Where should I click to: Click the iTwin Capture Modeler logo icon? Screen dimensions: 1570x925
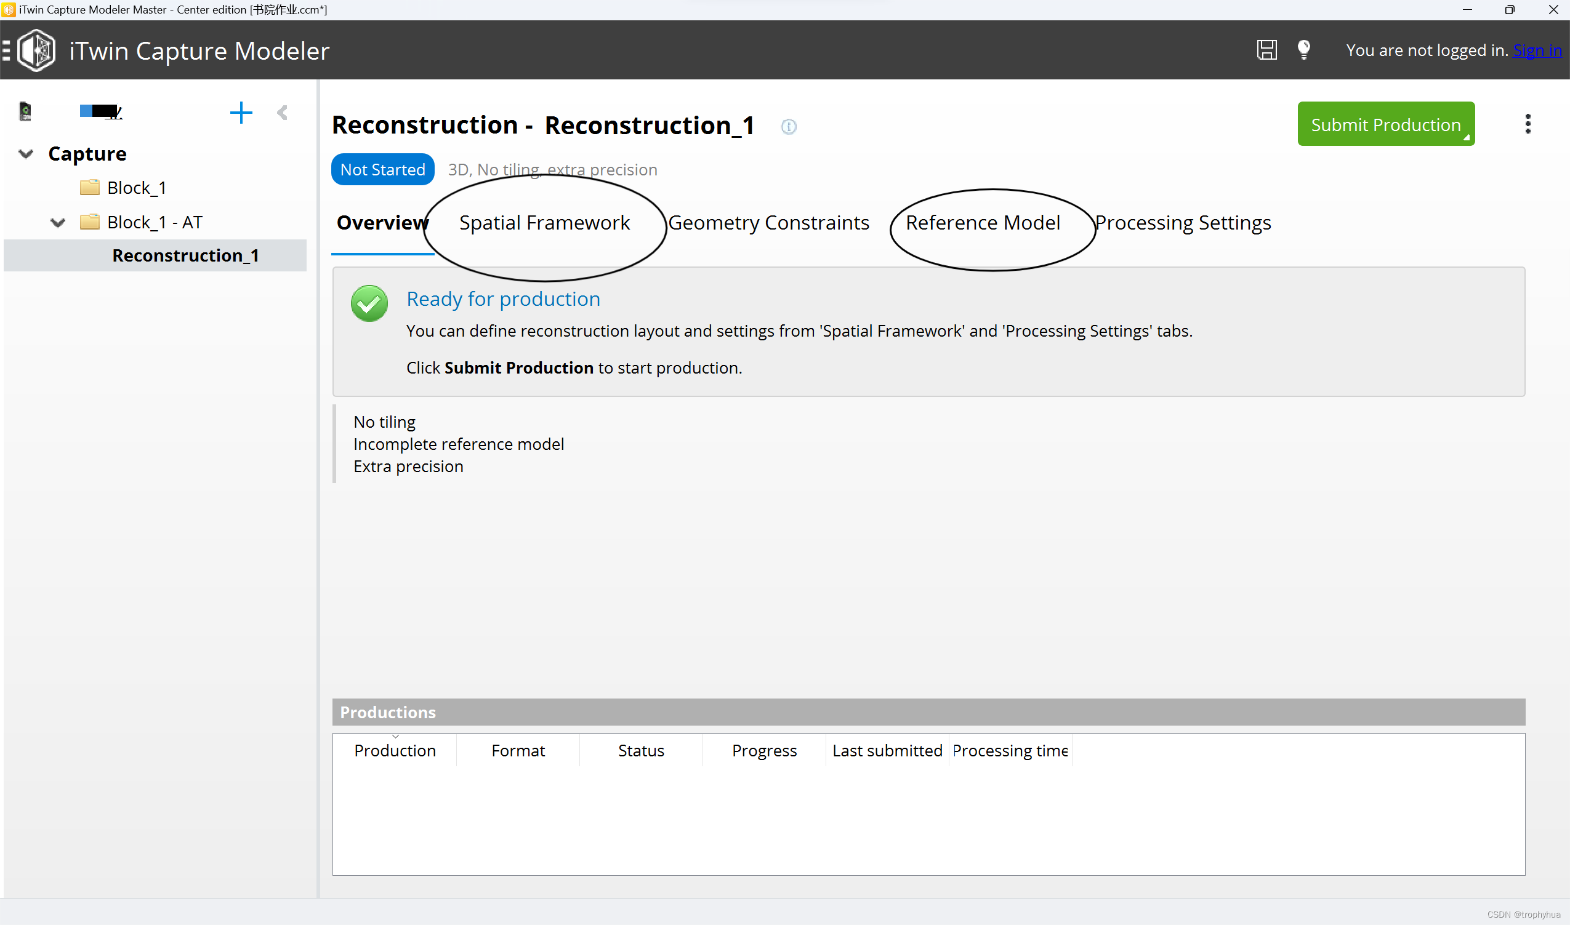pos(37,50)
